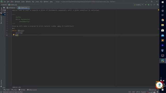Open File Explorer from the taskbar
Viewport: 166px width, 93px height.
[163, 25]
